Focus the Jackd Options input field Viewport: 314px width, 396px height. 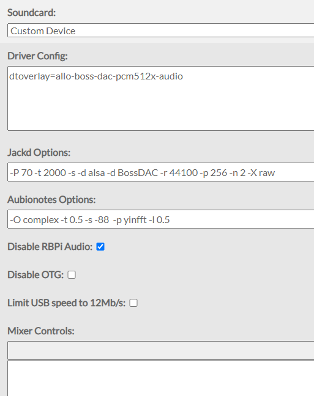[x=161, y=172]
